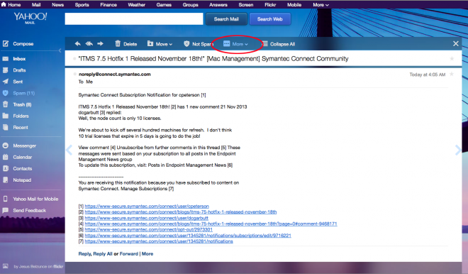The image size is (468, 274).
Task: Open Messenger from sidebar
Action: [x=25, y=146]
